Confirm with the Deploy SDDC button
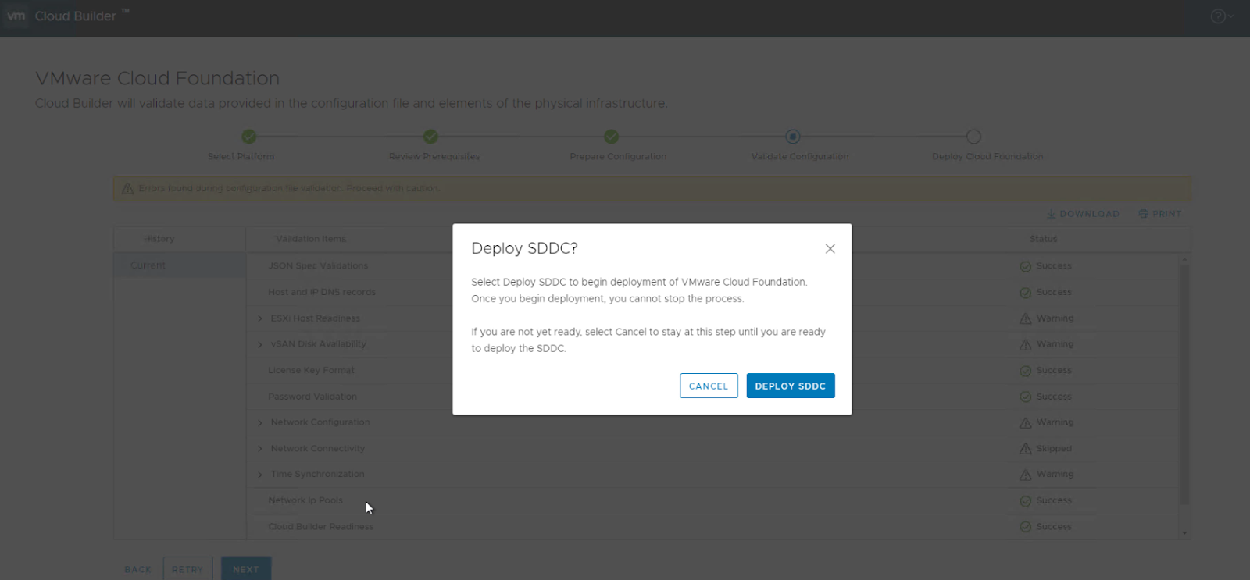The width and height of the screenshot is (1250, 580). coord(791,386)
